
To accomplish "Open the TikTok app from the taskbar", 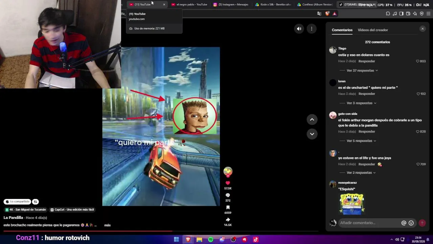I will tap(256, 240).
